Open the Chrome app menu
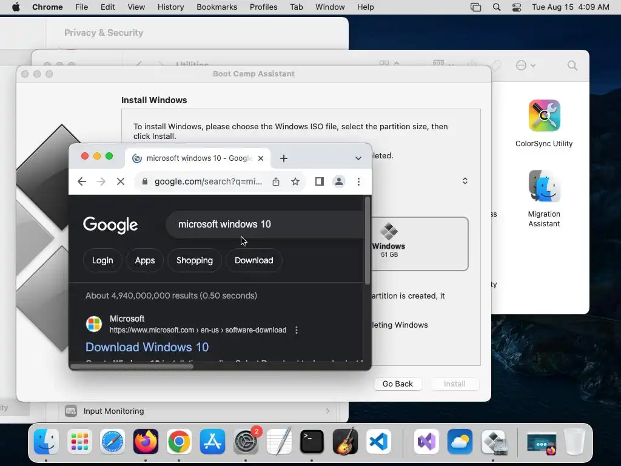The width and height of the screenshot is (621, 466). click(47, 7)
